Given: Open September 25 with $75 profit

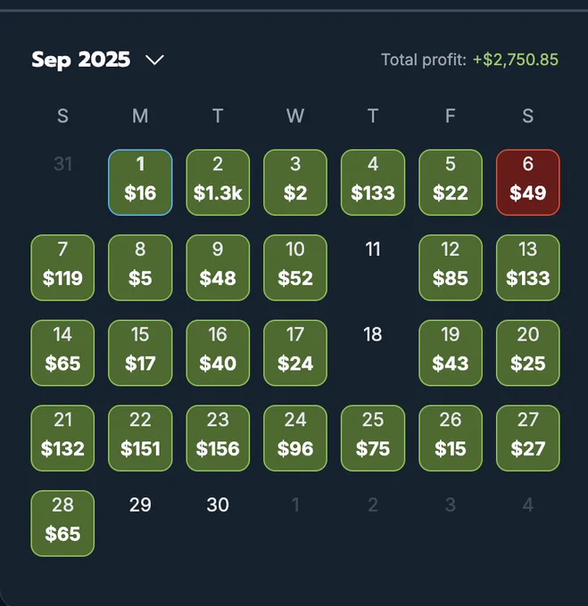Looking at the screenshot, I should click(373, 438).
